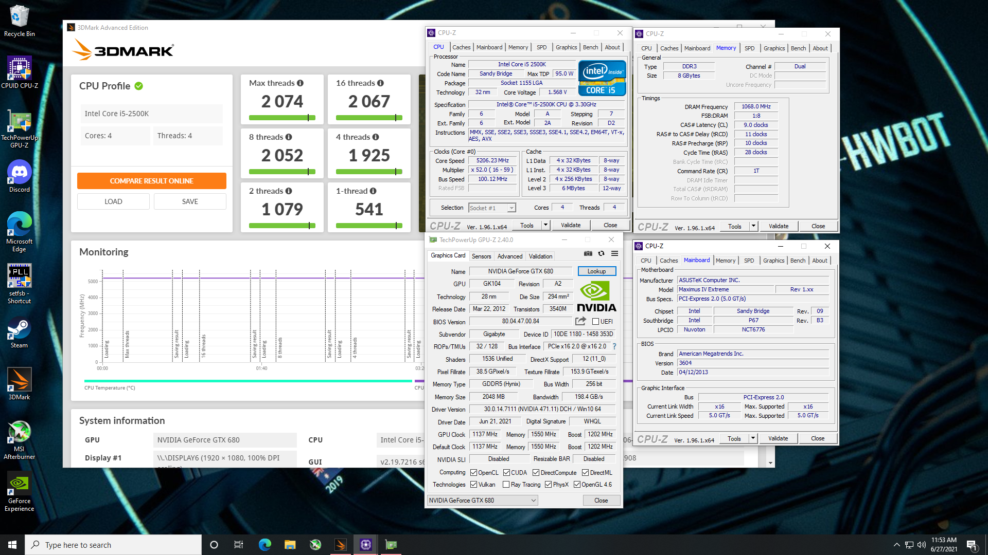Toggle the DirectCompute checkbox
This screenshot has height=555, width=988.
[x=536, y=473]
